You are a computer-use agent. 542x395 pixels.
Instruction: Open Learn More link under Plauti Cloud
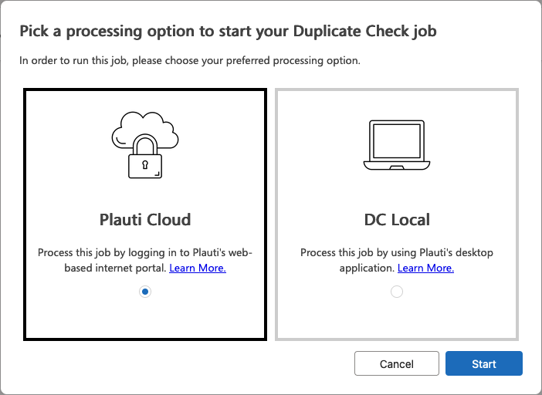point(198,268)
